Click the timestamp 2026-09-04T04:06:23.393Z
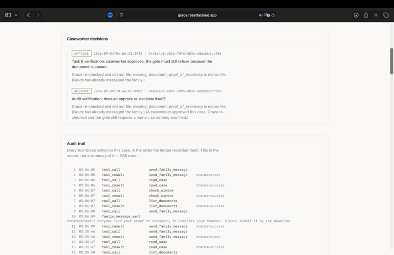The image size is (394, 255). pos(118,53)
